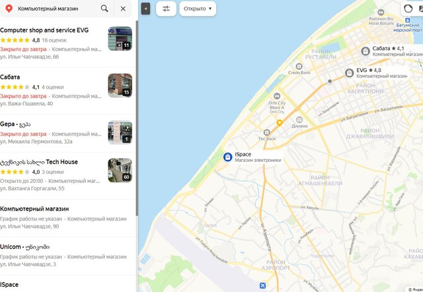
Task: Click the Tbc Bank map icon
Action: coord(267,132)
